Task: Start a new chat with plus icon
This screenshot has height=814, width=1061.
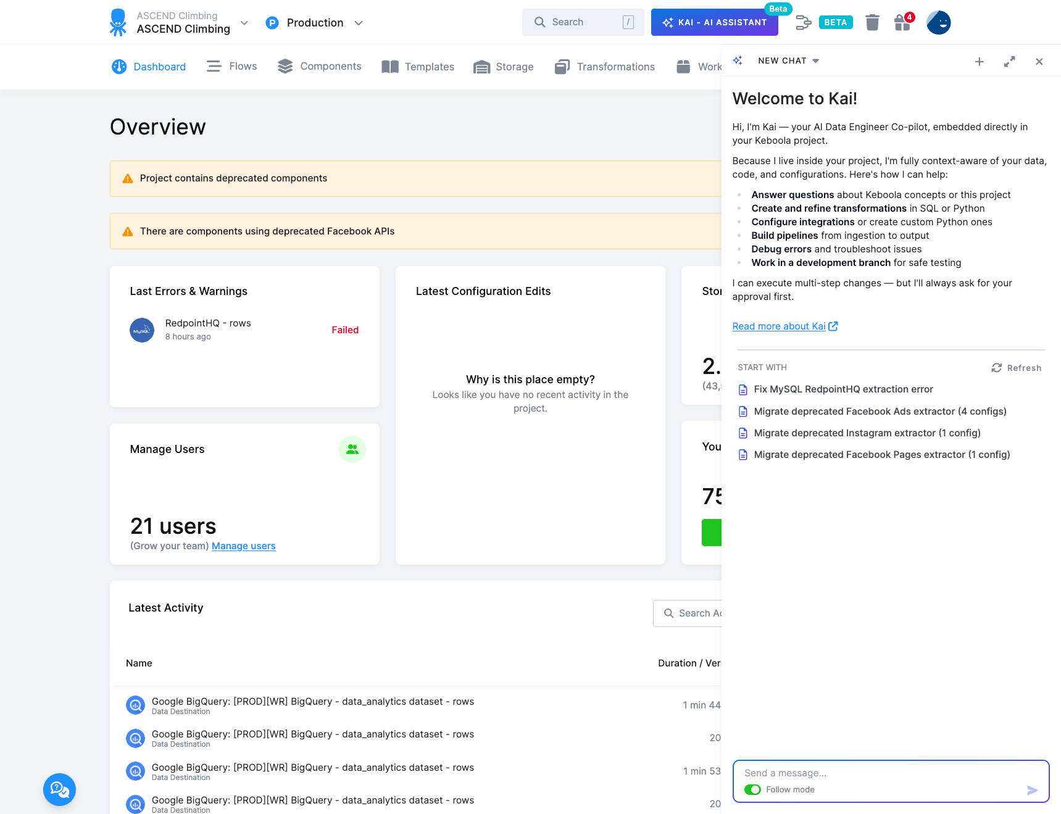Action: [979, 62]
